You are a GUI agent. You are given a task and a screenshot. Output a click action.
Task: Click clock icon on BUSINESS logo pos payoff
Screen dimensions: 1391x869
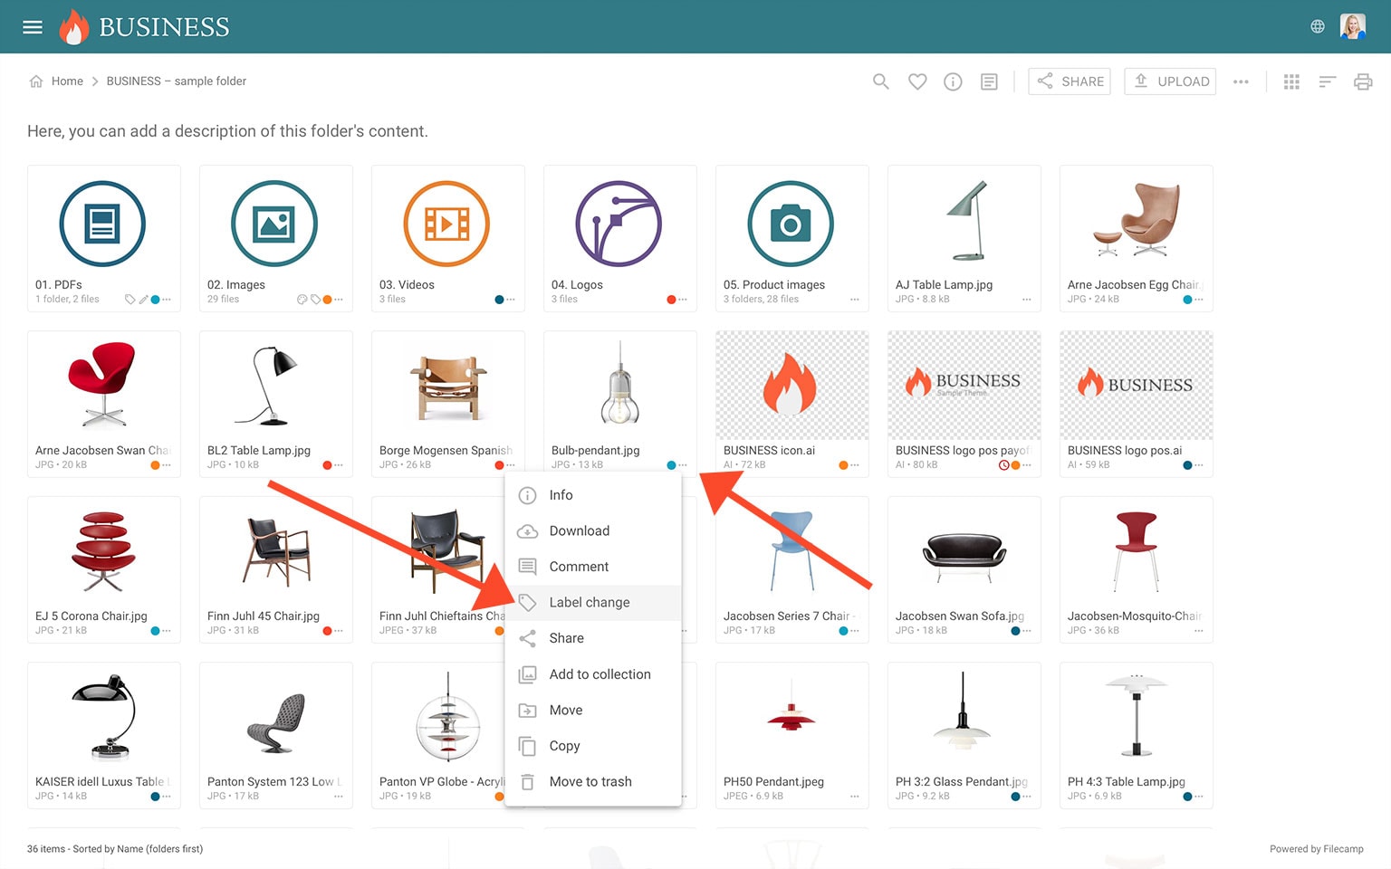point(1003,465)
